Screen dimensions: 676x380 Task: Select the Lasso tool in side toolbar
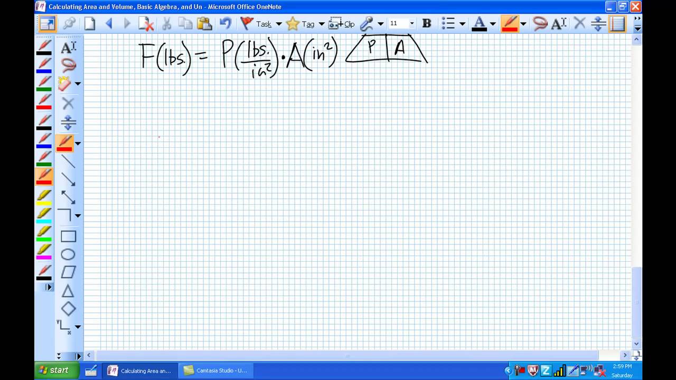68,65
